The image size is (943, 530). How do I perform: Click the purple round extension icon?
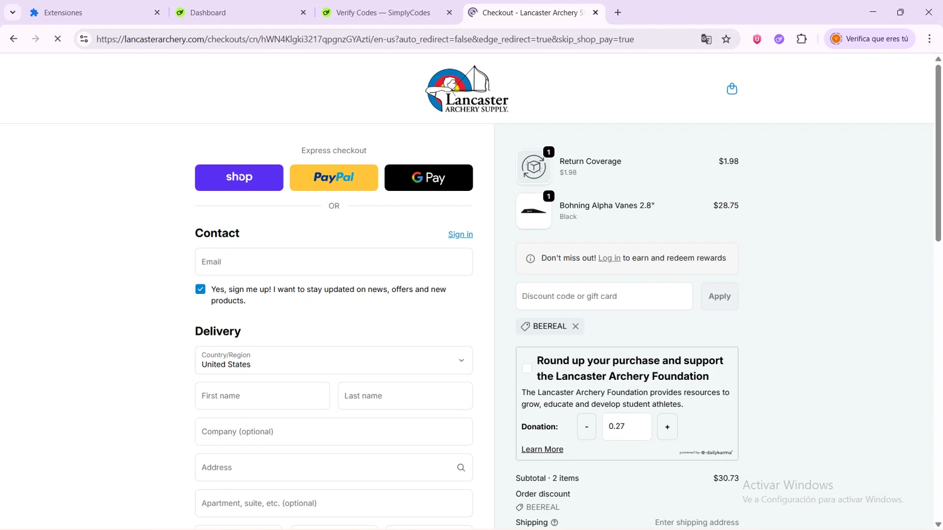[779, 39]
